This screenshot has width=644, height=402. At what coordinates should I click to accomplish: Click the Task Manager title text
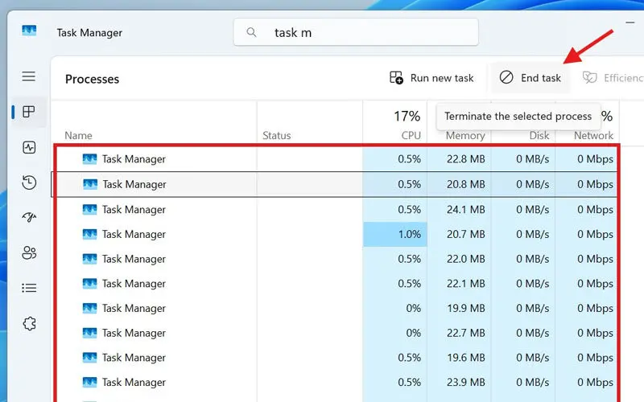tap(89, 32)
